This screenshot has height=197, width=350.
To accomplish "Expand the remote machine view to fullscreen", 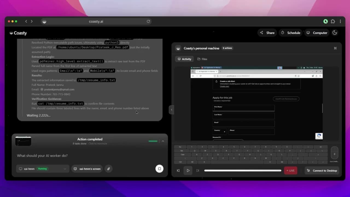I will tap(335, 48).
